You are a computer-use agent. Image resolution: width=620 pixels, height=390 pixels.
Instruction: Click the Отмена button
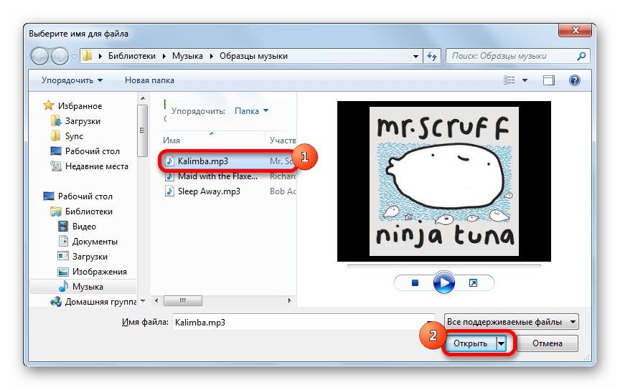548,343
